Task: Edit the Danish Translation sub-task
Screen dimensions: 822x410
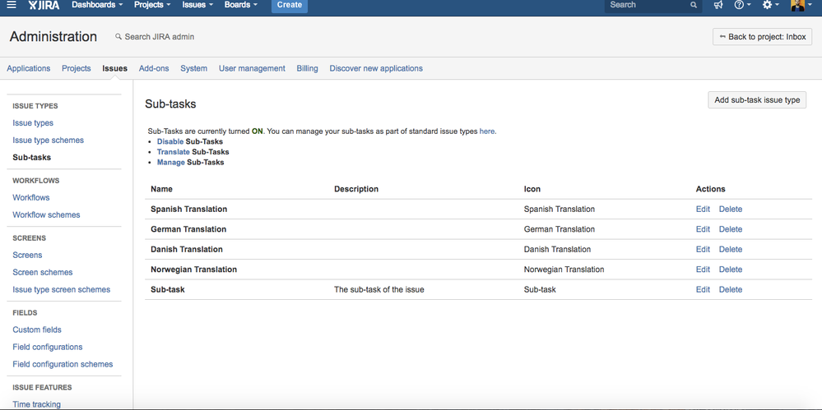Action: coord(703,249)
